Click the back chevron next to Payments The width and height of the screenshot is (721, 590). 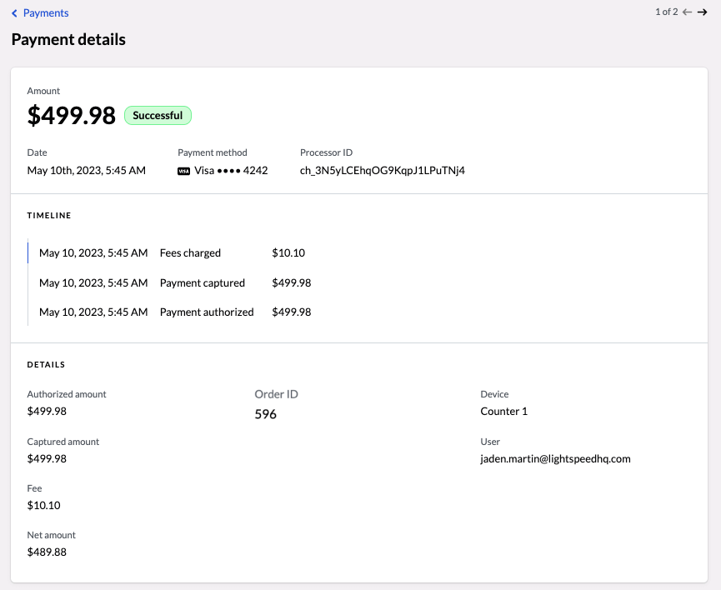[13, 12]
